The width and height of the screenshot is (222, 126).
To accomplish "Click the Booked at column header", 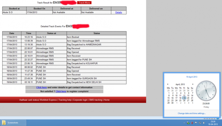I will 14,9.
